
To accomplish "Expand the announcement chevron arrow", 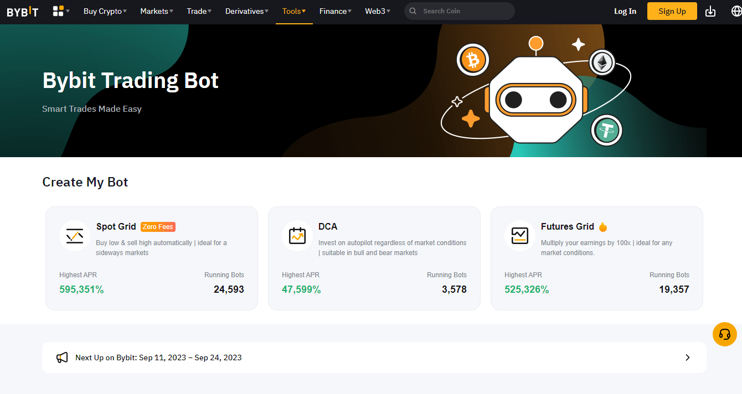I will click(x=688, y=357).
